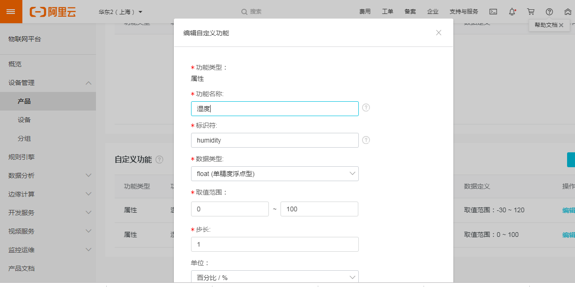The image size is (575, 287).
Task: Show help tip for 标识符 field
Action: click(366, 140)
